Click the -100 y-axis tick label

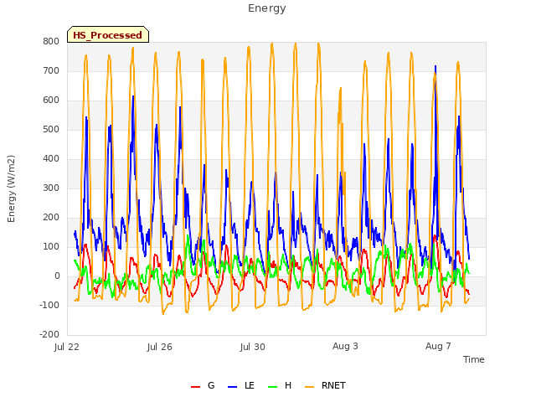49,305
